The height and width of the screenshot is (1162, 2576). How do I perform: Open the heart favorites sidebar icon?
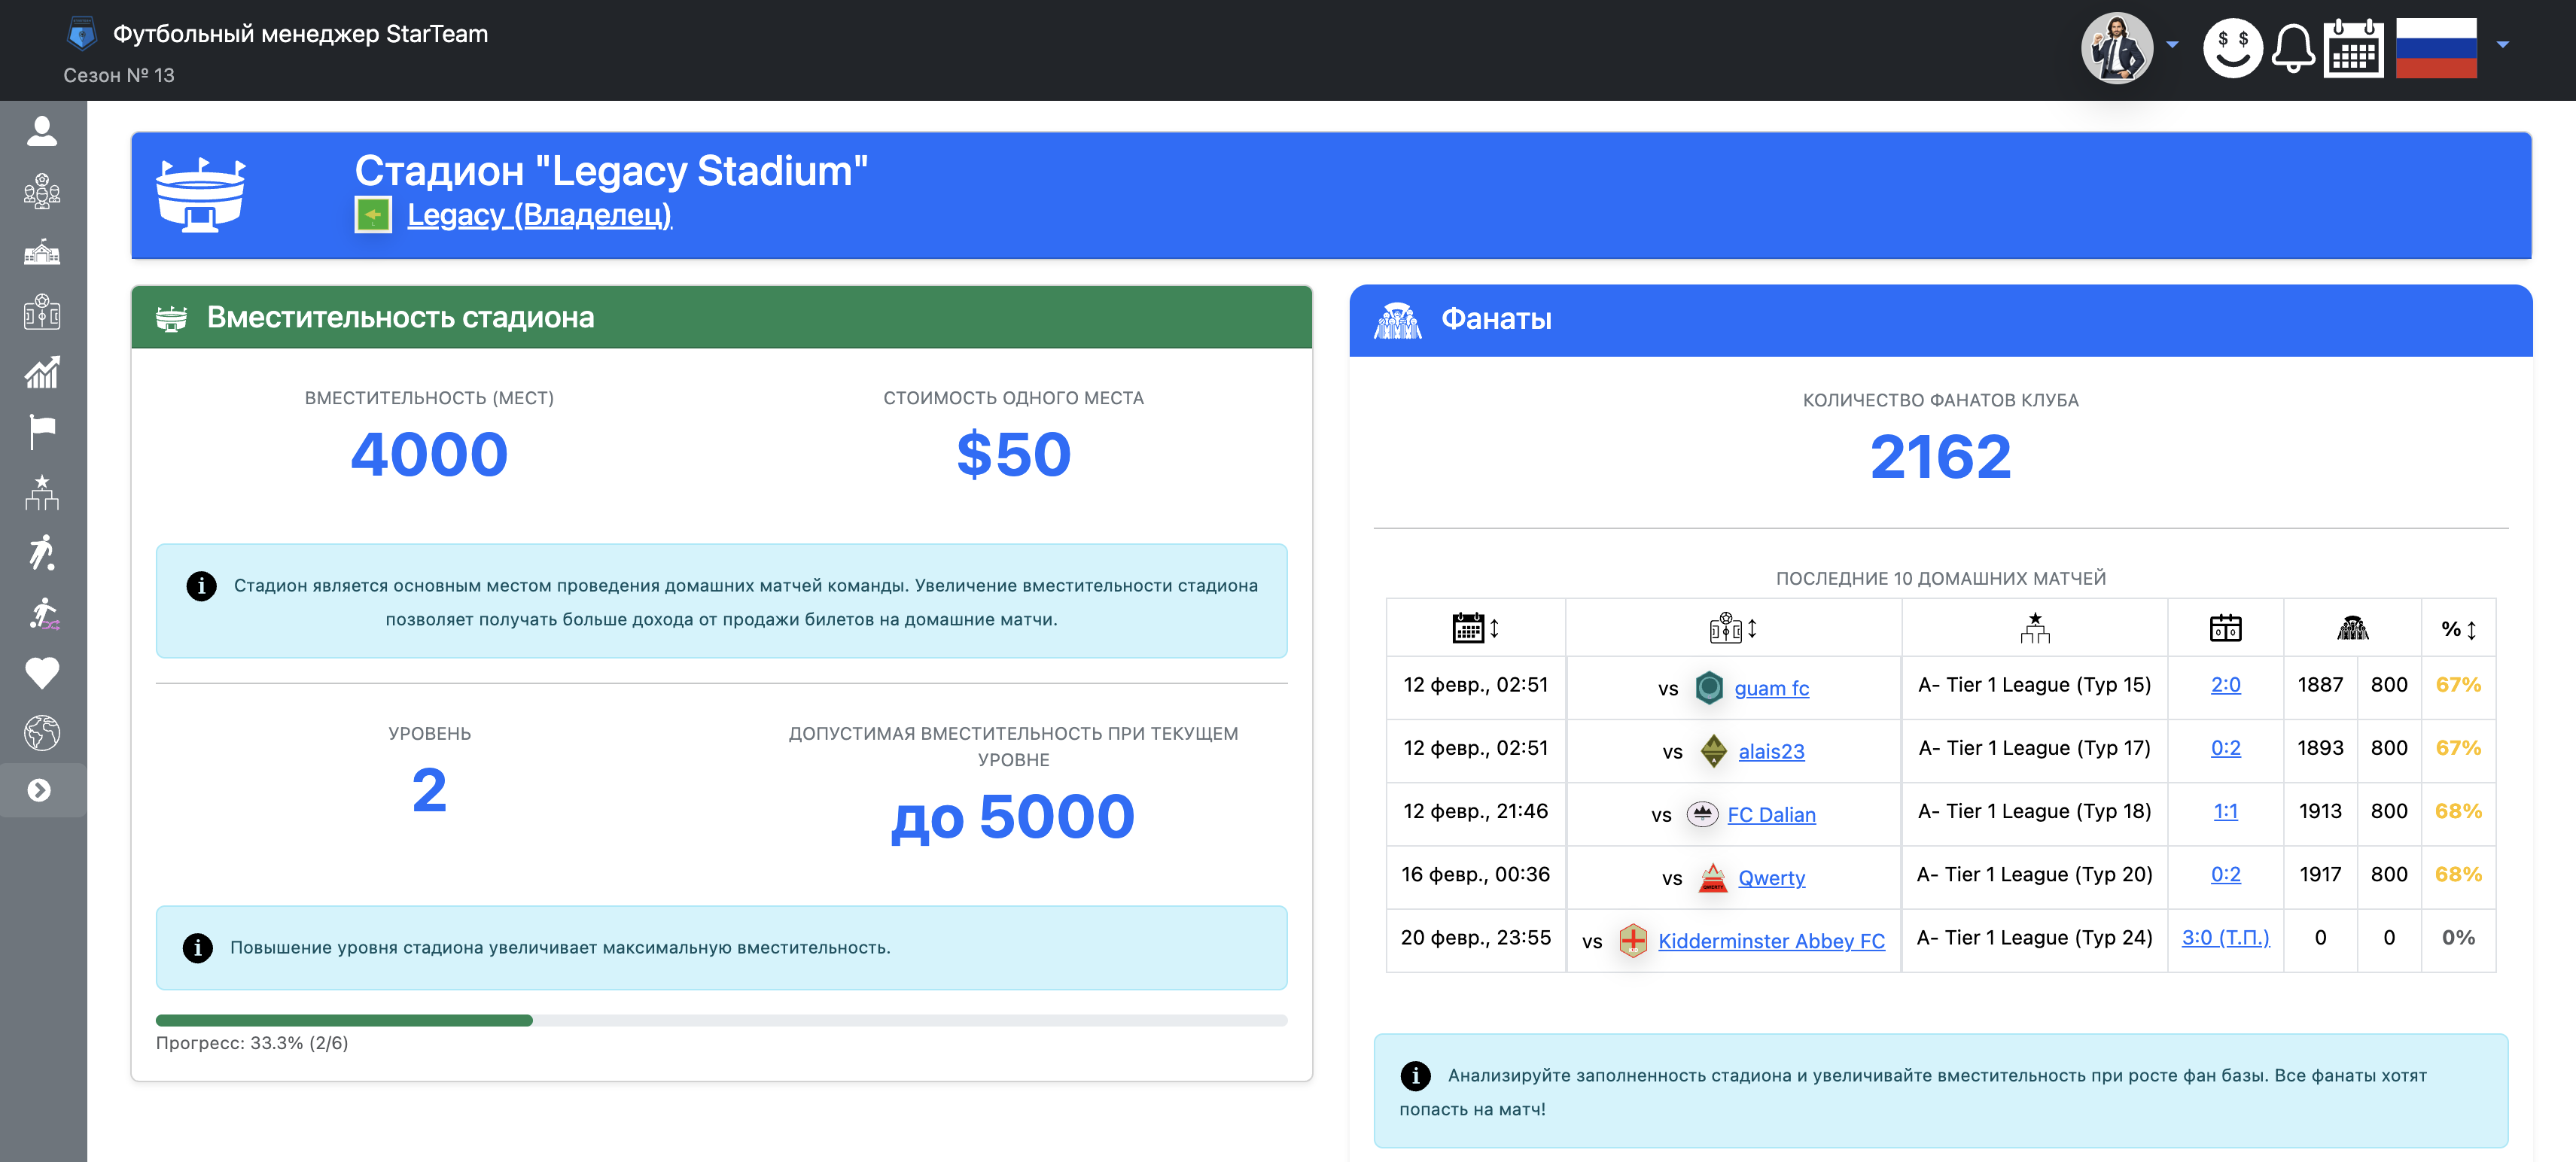pos(42,673)
